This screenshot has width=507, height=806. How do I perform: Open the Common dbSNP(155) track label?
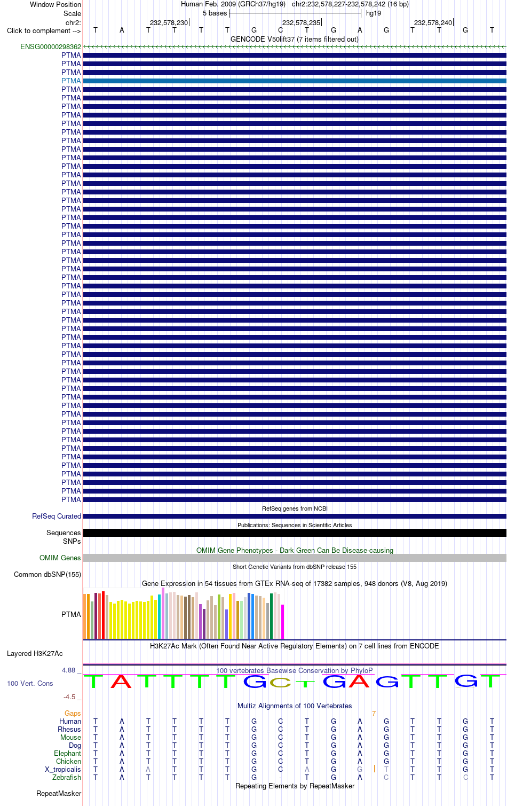point(47,574)
